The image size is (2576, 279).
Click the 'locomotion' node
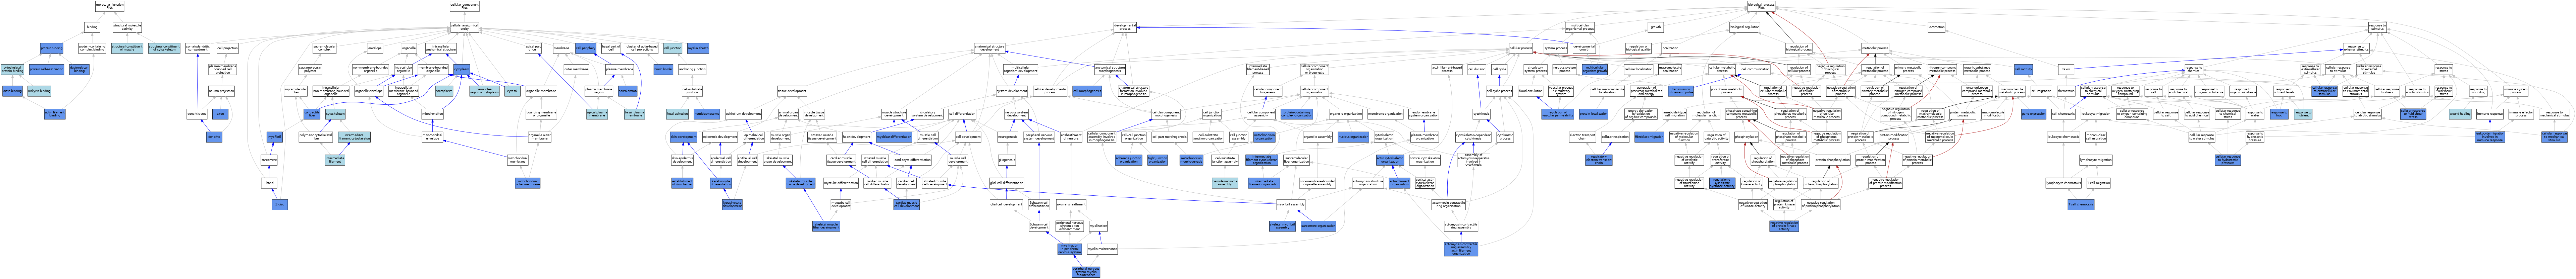coord(1937,27)
